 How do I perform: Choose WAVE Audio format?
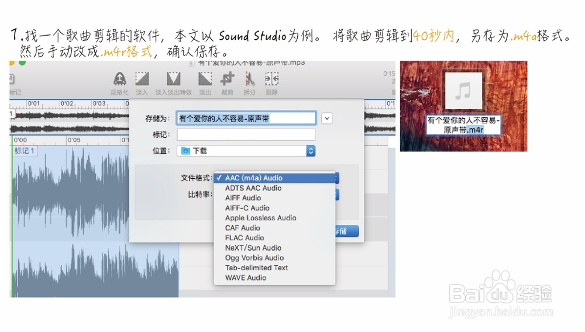[x=274, y=278]
